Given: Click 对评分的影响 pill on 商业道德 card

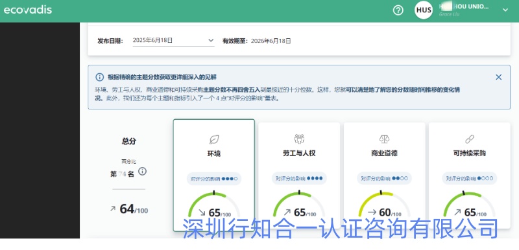Looking at the screenshot, I should [384, 178].
